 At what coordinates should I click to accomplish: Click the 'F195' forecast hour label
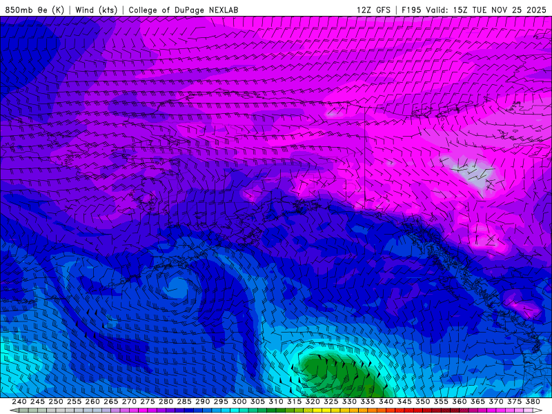tap(411, 10)
